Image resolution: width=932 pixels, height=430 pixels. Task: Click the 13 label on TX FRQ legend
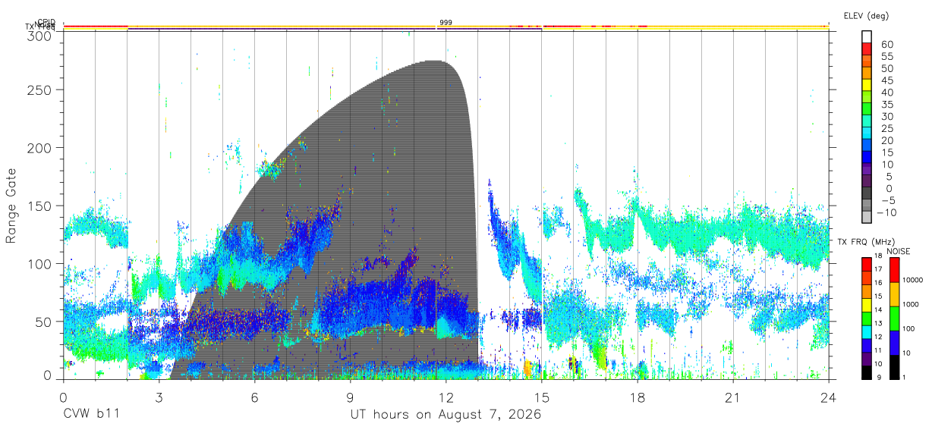pos(877,323)
